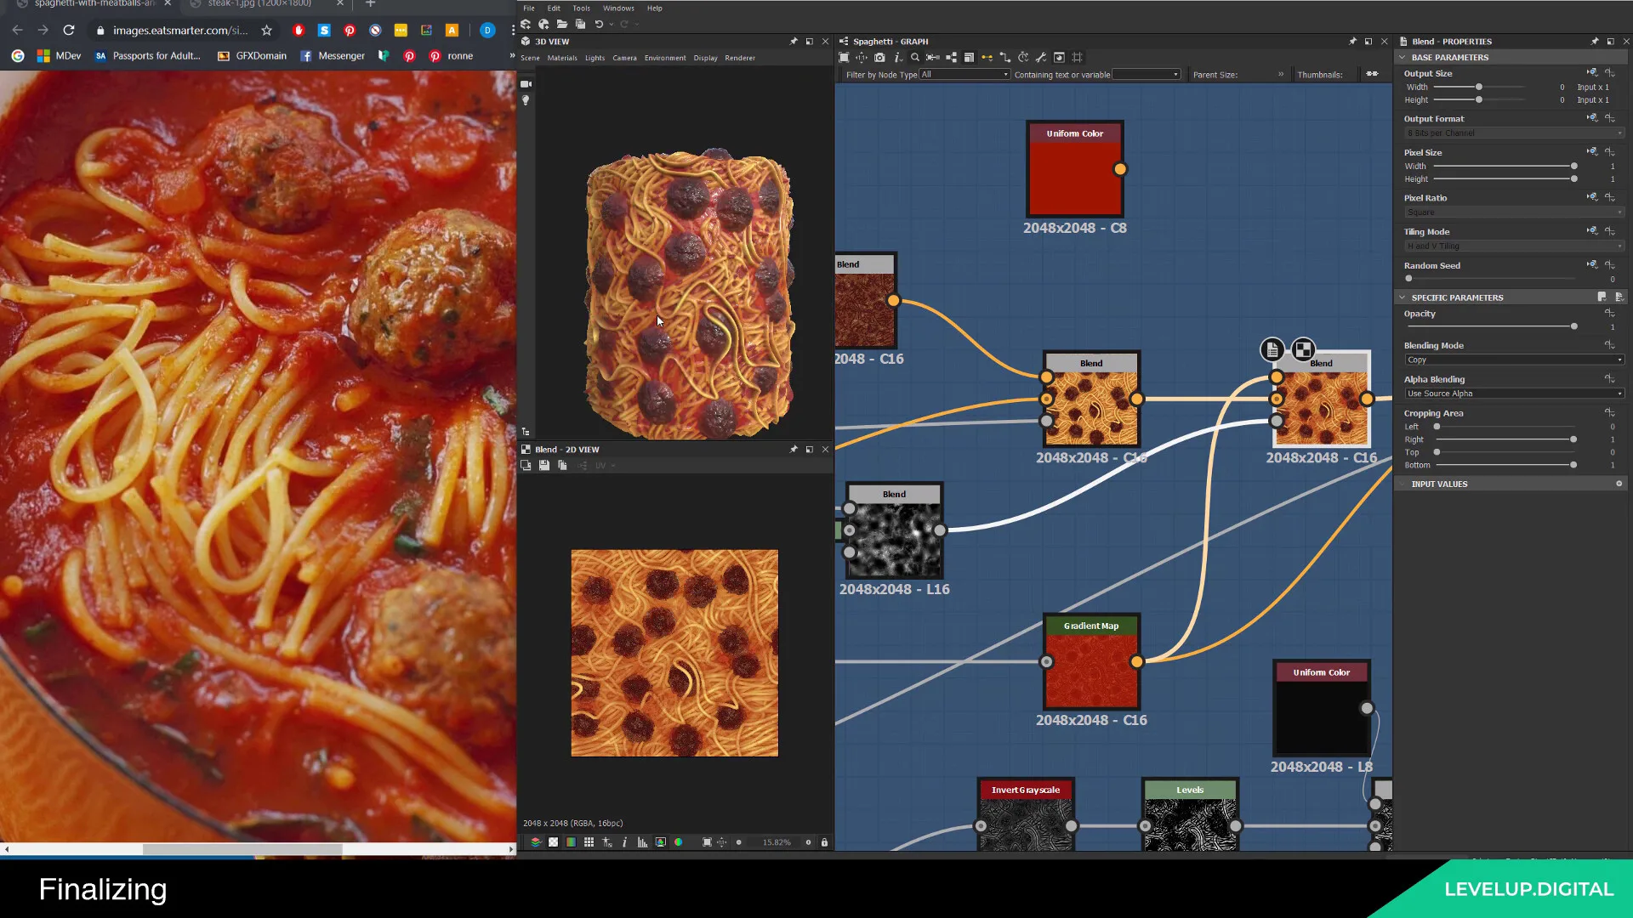Open the Tools menu
1633x918 pixels.
pyautogui.click(x=581, y=8)
